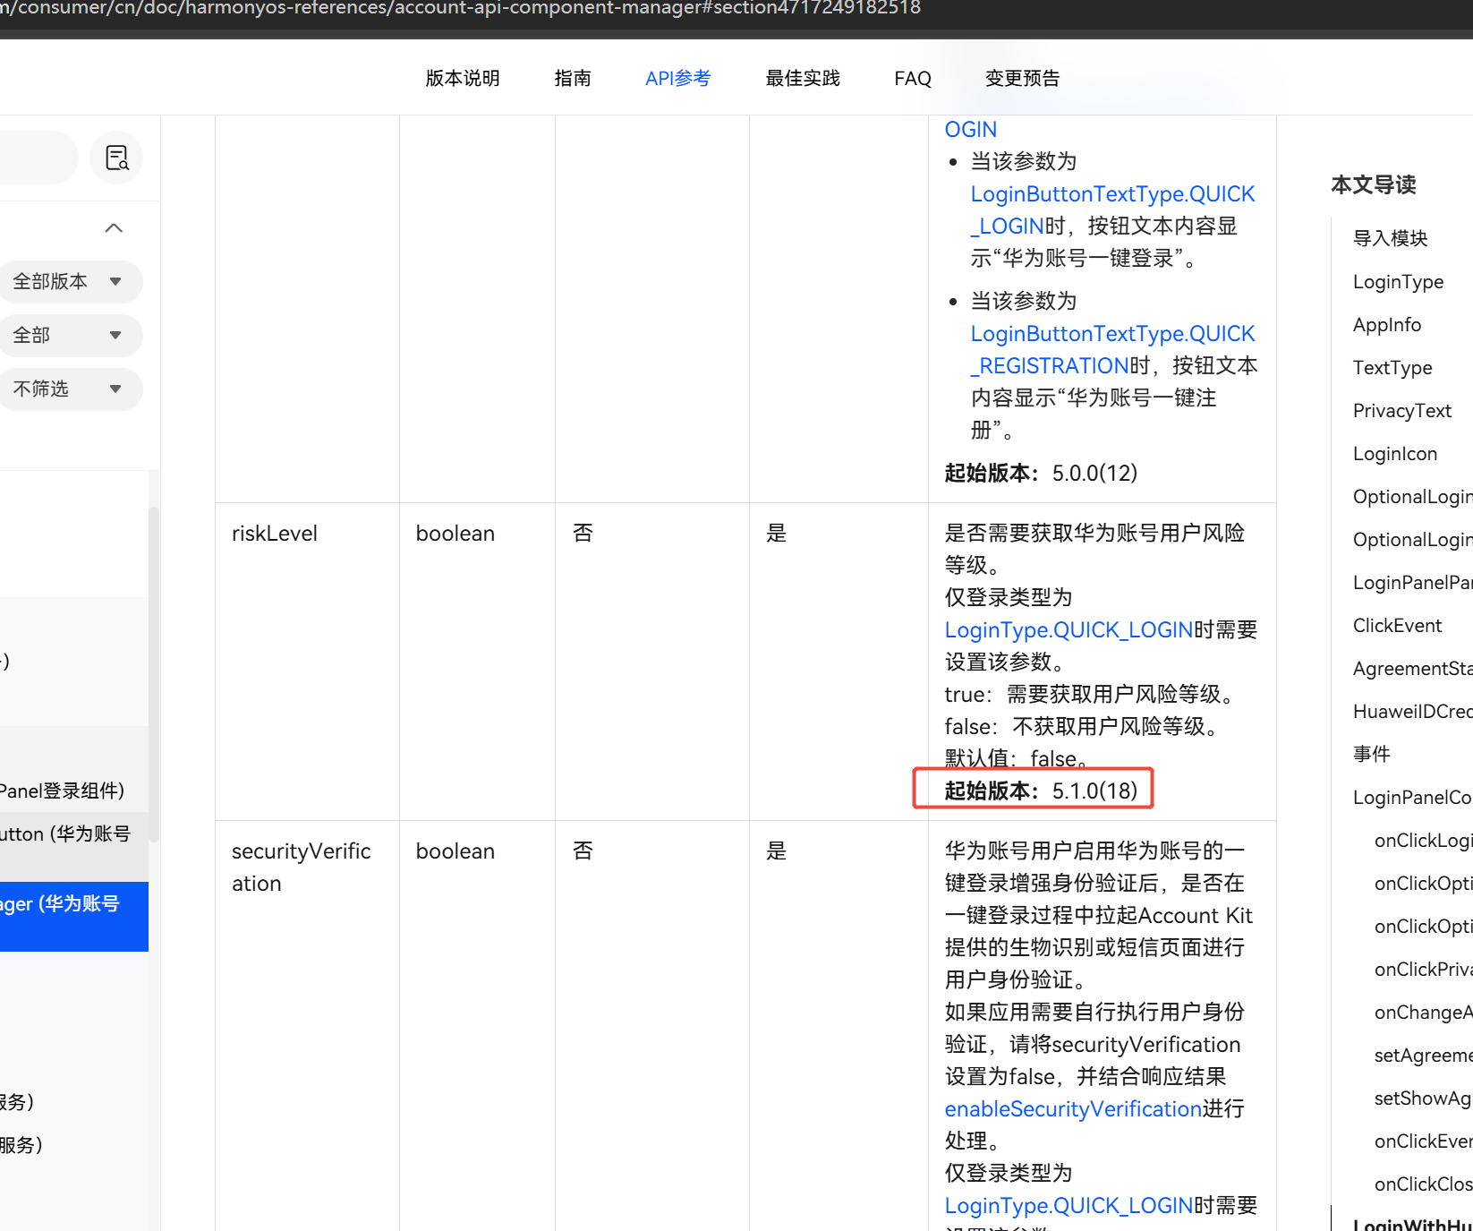Jump to setAgreement outline sub-entry
This screenshot has height=1231, width=1473.
click(1423, 1056)
